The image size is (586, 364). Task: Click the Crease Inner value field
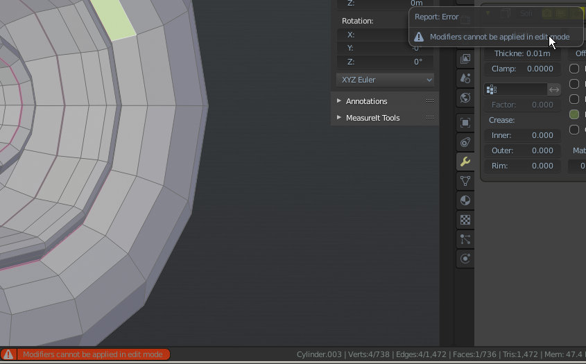point(522,135)
